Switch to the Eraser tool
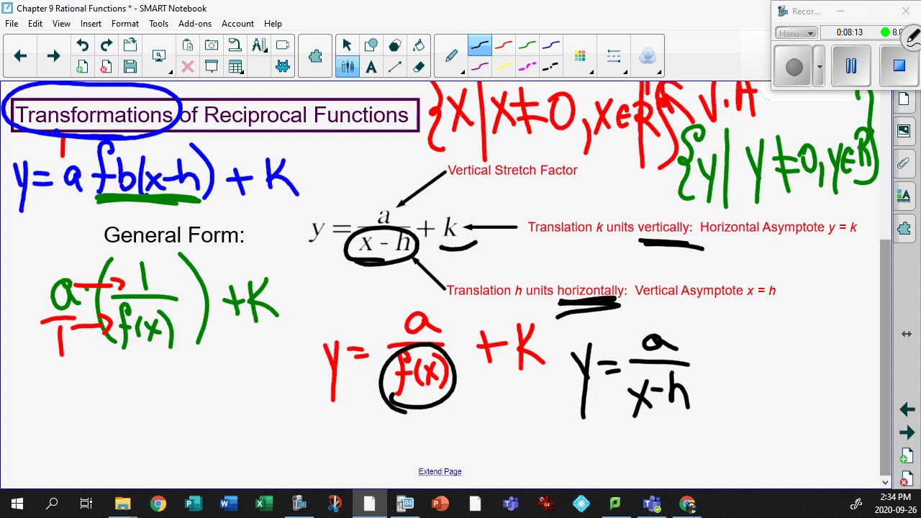921x518 pixels. tap(420, 66)
